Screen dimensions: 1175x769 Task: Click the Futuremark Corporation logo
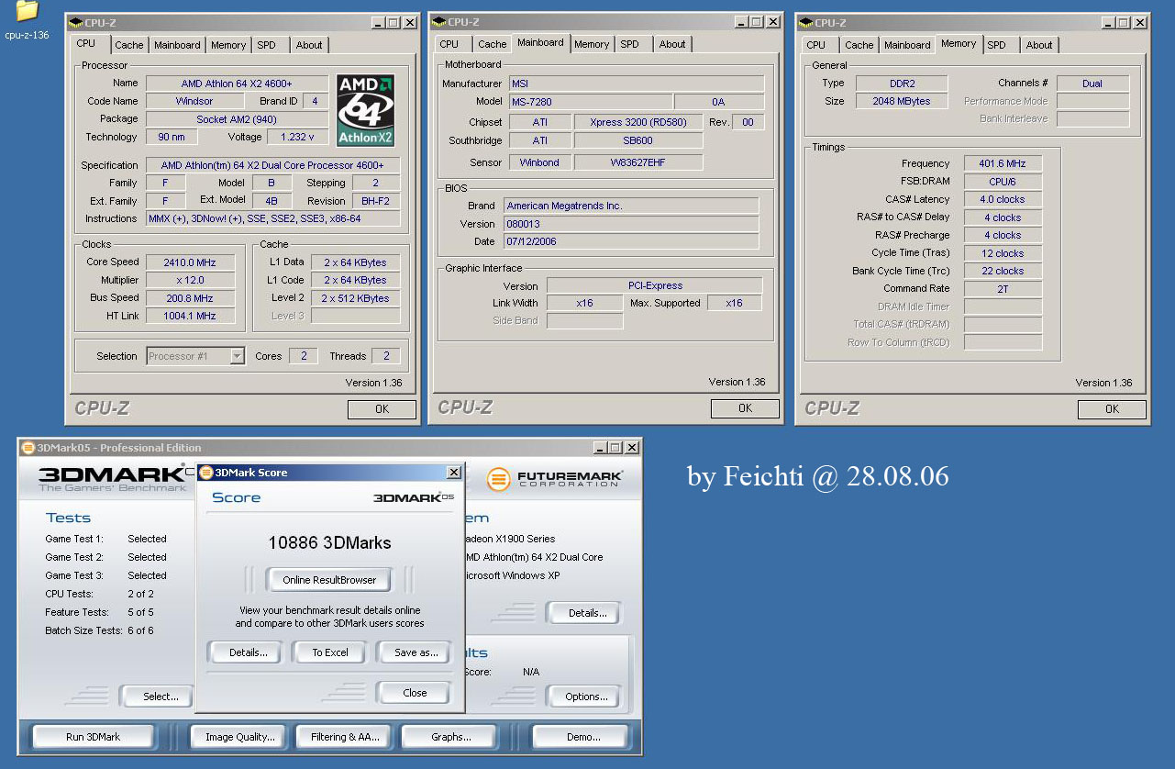tap(554, 479)
